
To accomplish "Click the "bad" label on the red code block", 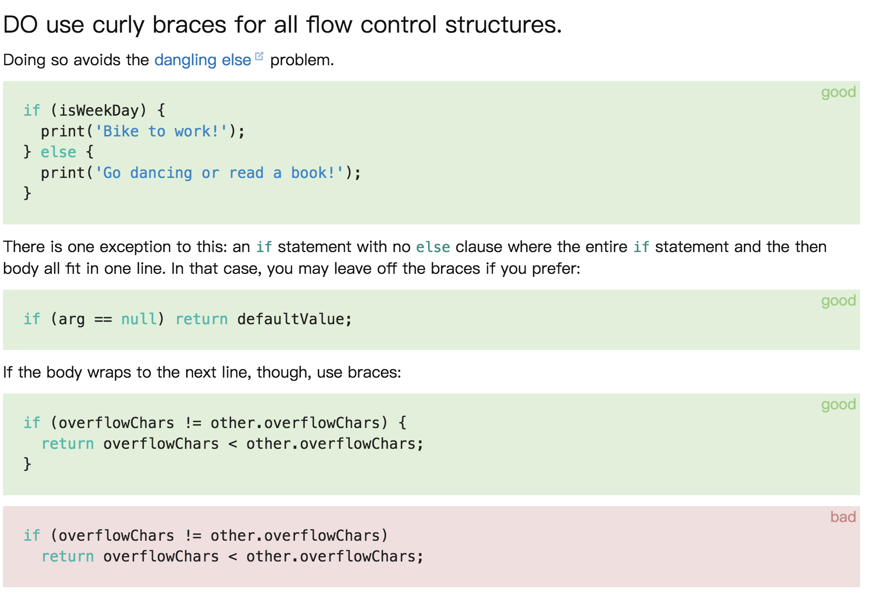I will coord(843,517).
